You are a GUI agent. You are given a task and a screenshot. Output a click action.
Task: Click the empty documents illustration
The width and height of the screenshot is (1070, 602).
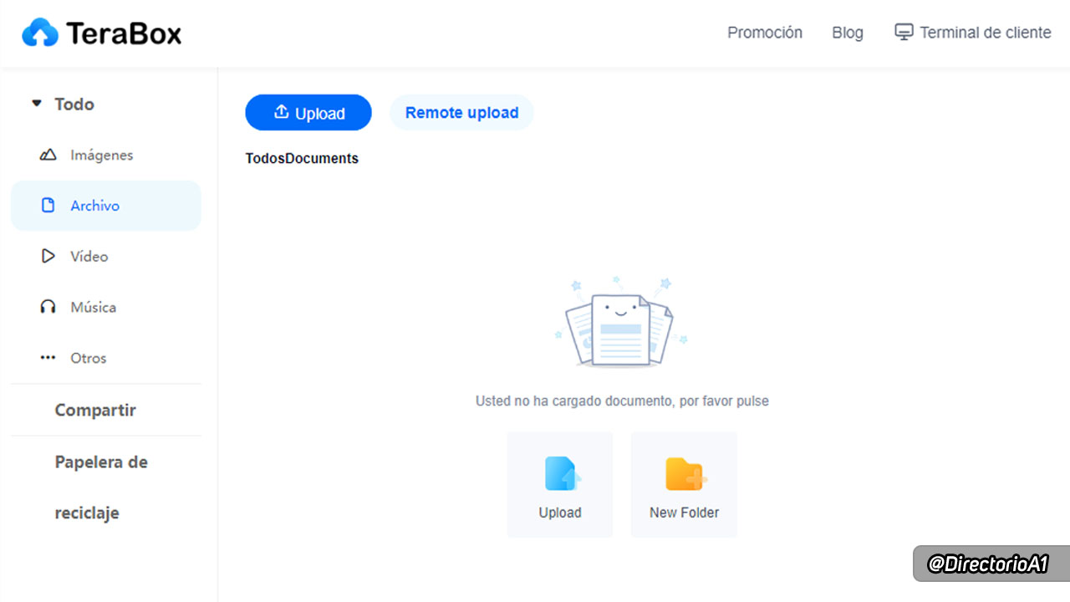point(620,321)
